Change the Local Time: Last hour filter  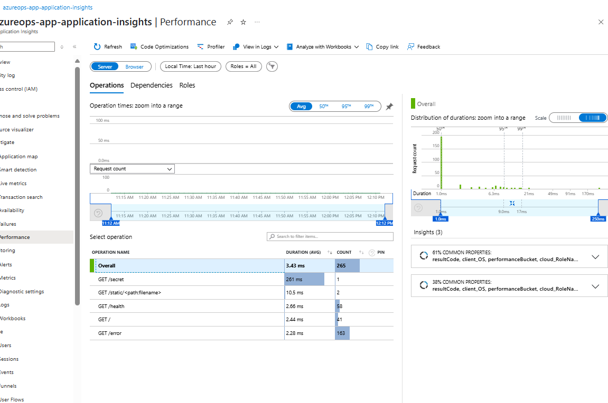(x=190, y=66)
